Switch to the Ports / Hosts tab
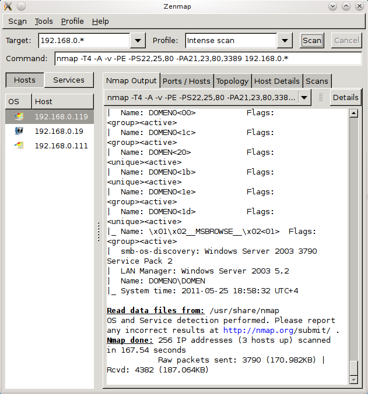This screenshot has width=368, height=394. (186, 81)
